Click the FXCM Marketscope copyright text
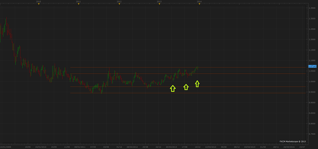This screenshot has height=149, width=318. pyautogui.click(x=293, y=141)
